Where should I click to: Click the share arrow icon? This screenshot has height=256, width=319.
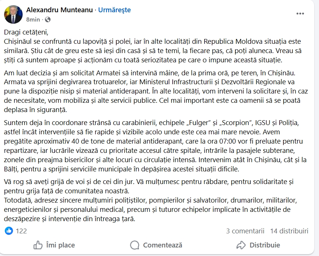tap(241, 245)
